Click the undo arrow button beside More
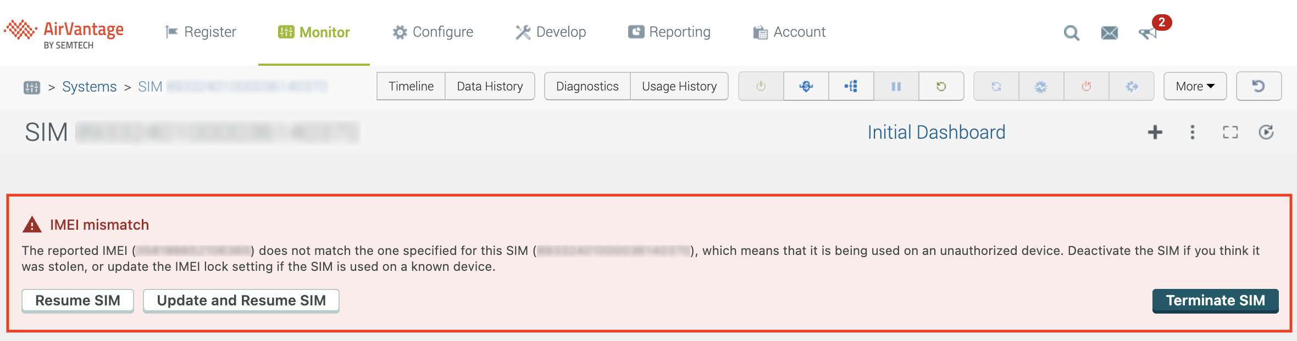This screenshot has height=341, width=1297. click(1259, 87)
